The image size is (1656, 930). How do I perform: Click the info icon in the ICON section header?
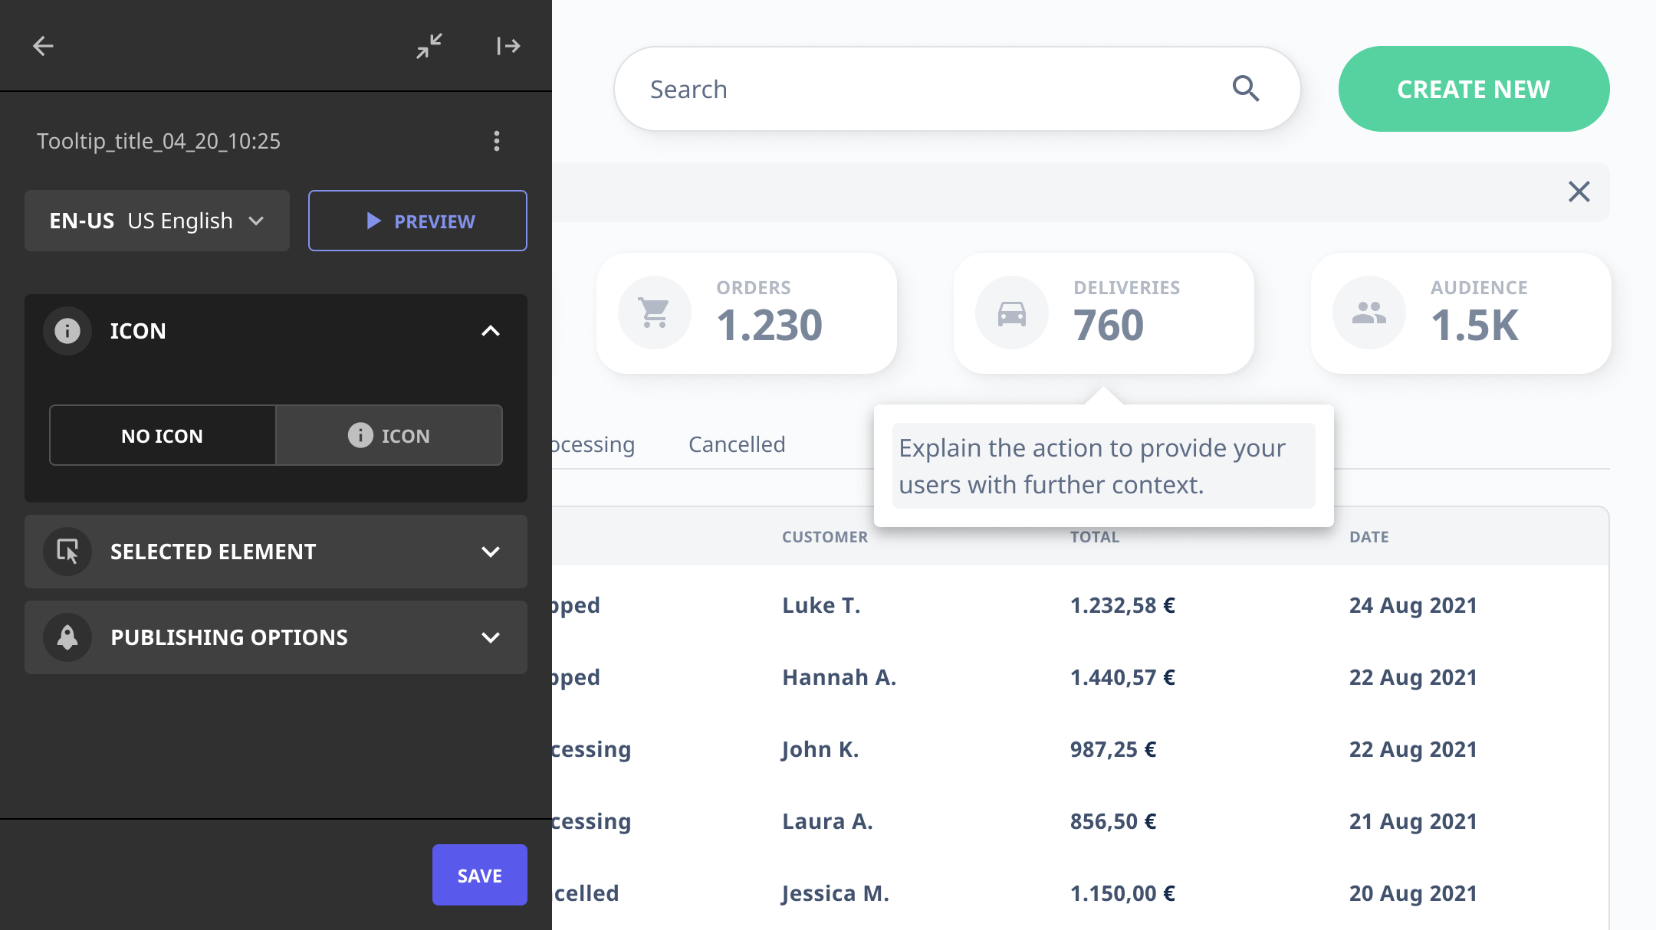(x=67, y=331)
